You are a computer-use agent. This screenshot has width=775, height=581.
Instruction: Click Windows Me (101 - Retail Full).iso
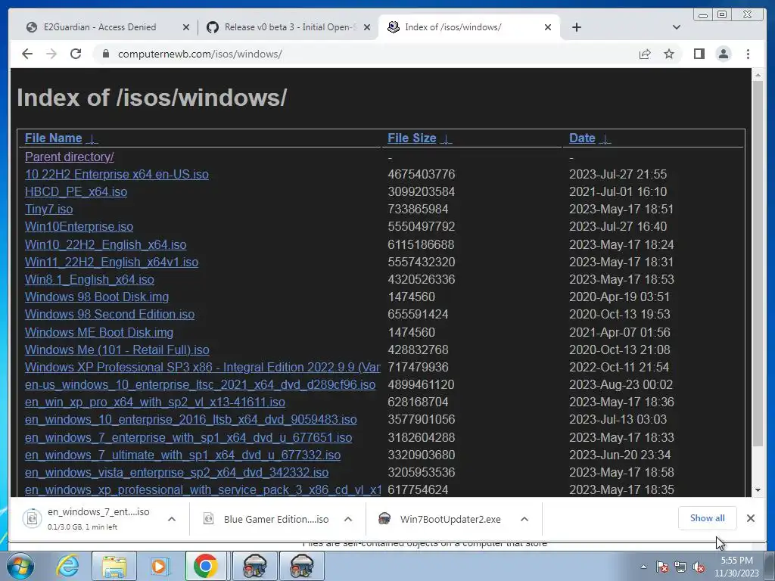point(117,350)
